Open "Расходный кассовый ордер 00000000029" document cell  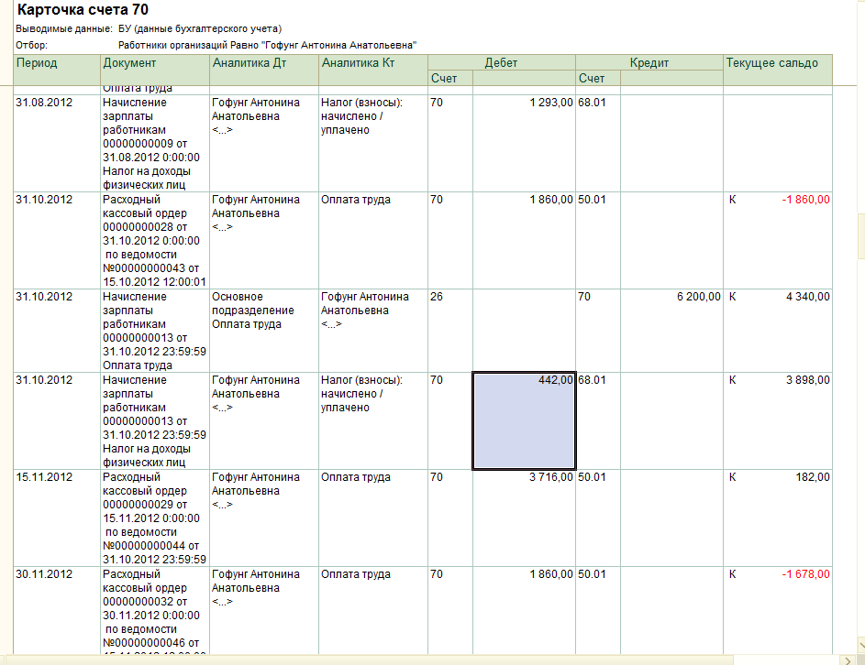coord(155,518)
